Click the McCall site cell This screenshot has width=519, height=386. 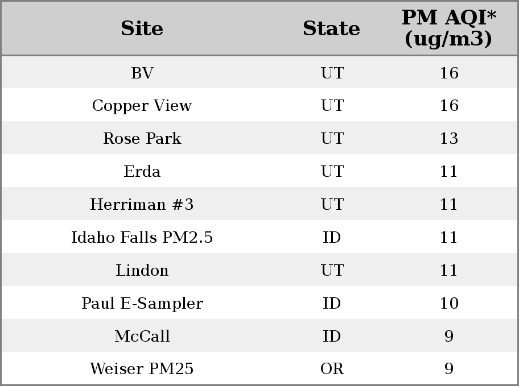pyautogui.click(x=142, y=336)
